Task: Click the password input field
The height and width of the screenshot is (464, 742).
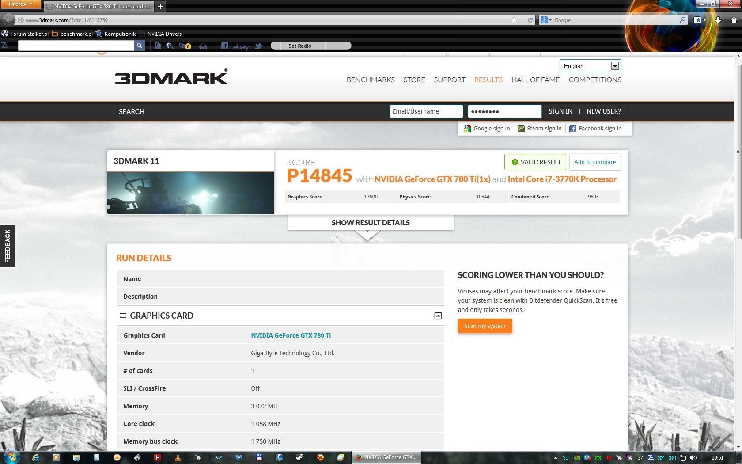Action: coord(505,111)
